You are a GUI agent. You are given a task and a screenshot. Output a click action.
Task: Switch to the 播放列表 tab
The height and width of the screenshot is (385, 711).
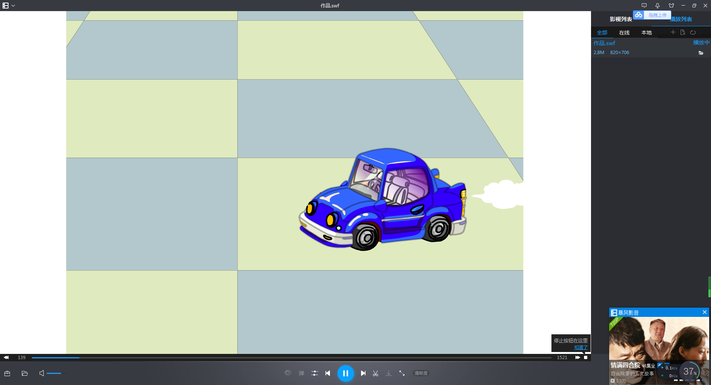681,19
